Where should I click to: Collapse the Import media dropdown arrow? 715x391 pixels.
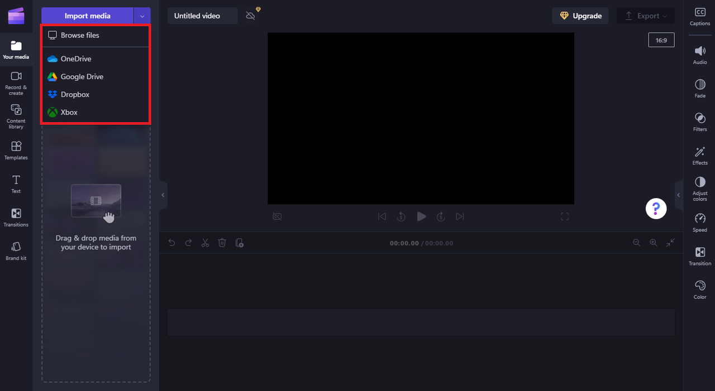(142, 16)
